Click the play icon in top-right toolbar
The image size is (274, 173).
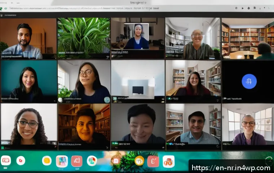coord(243,8)
